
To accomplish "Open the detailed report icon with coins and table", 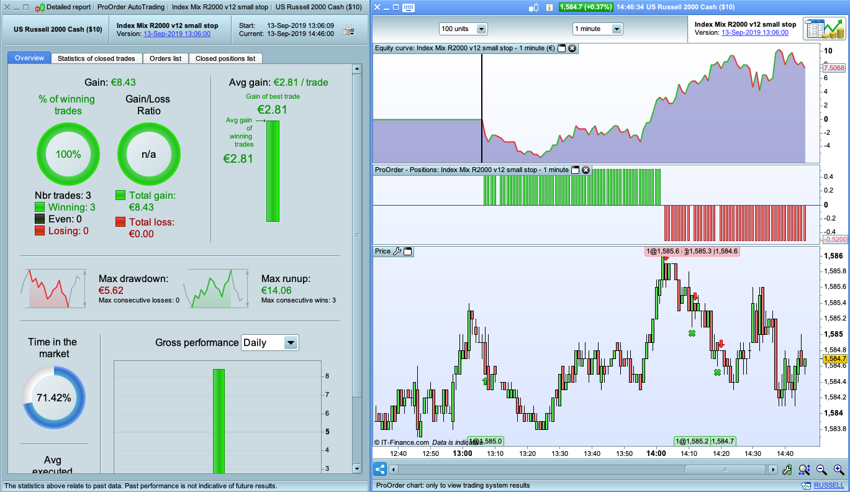I will pos(824,29).
